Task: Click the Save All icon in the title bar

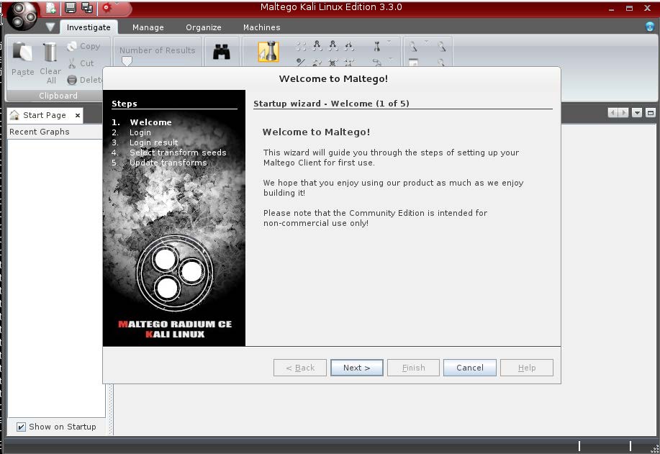Action: 87,8
